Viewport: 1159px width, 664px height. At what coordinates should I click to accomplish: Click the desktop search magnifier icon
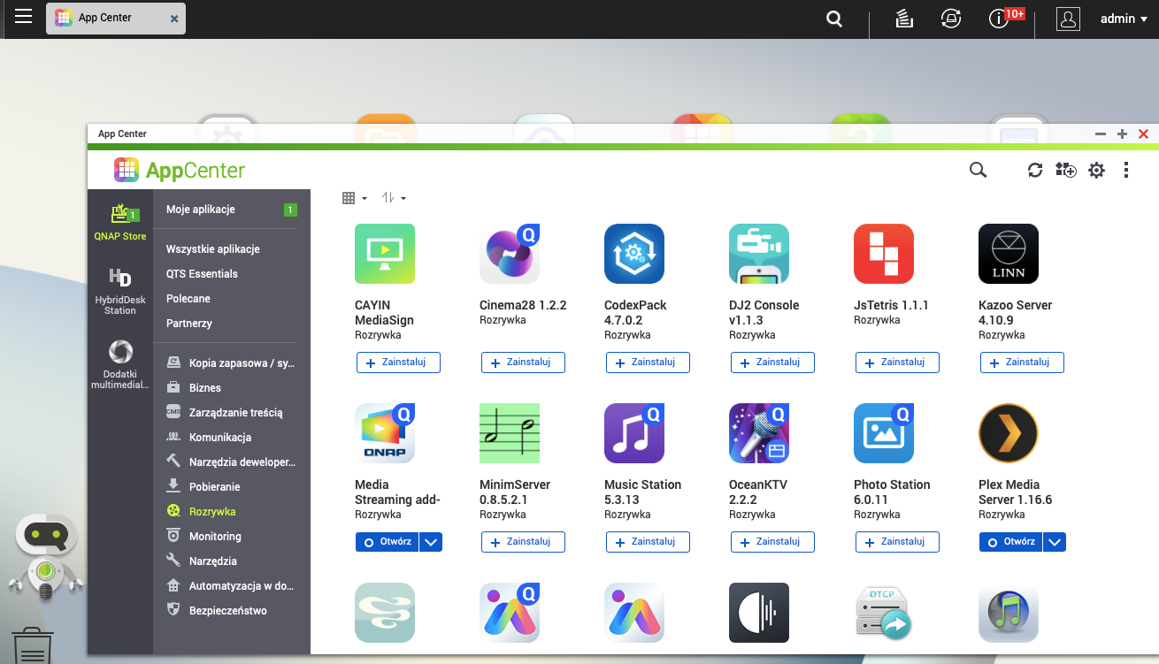coord(834,19)
